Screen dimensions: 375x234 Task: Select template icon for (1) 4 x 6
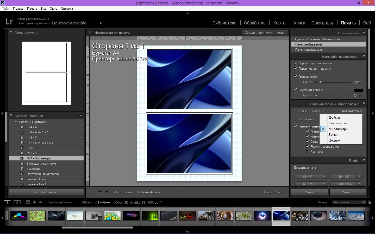[22, 127]
